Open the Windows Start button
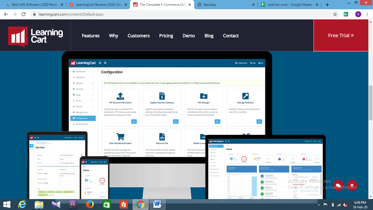 (7, 204)
